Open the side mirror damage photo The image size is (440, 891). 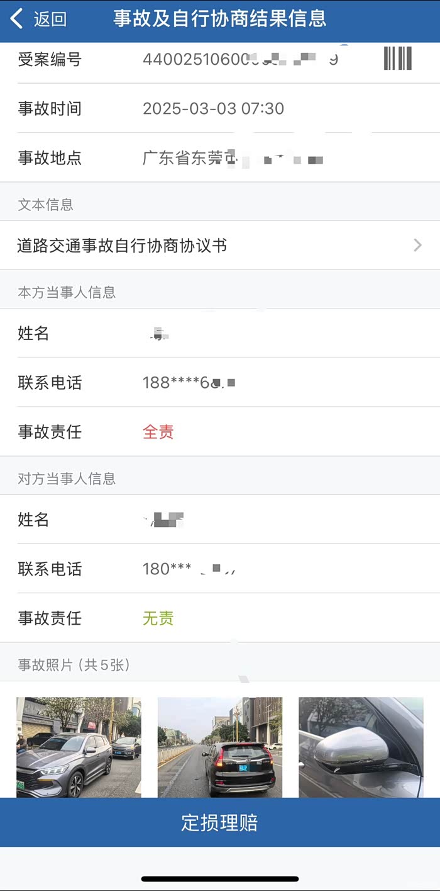[361, 747]
